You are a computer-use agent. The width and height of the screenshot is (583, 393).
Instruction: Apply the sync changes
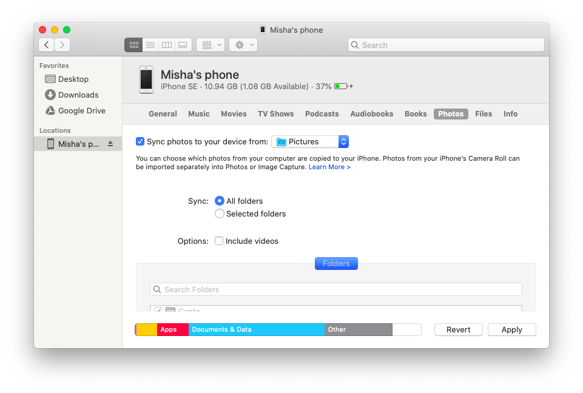click(x=511, y=329)
